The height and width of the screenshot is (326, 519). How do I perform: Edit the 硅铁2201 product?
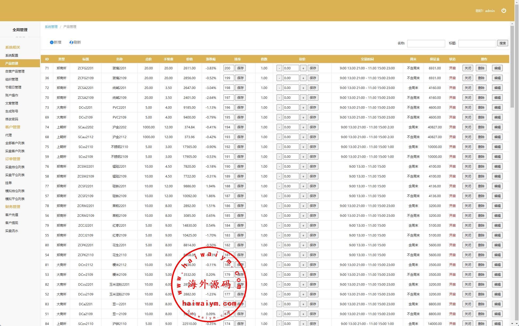coord(497,186)
